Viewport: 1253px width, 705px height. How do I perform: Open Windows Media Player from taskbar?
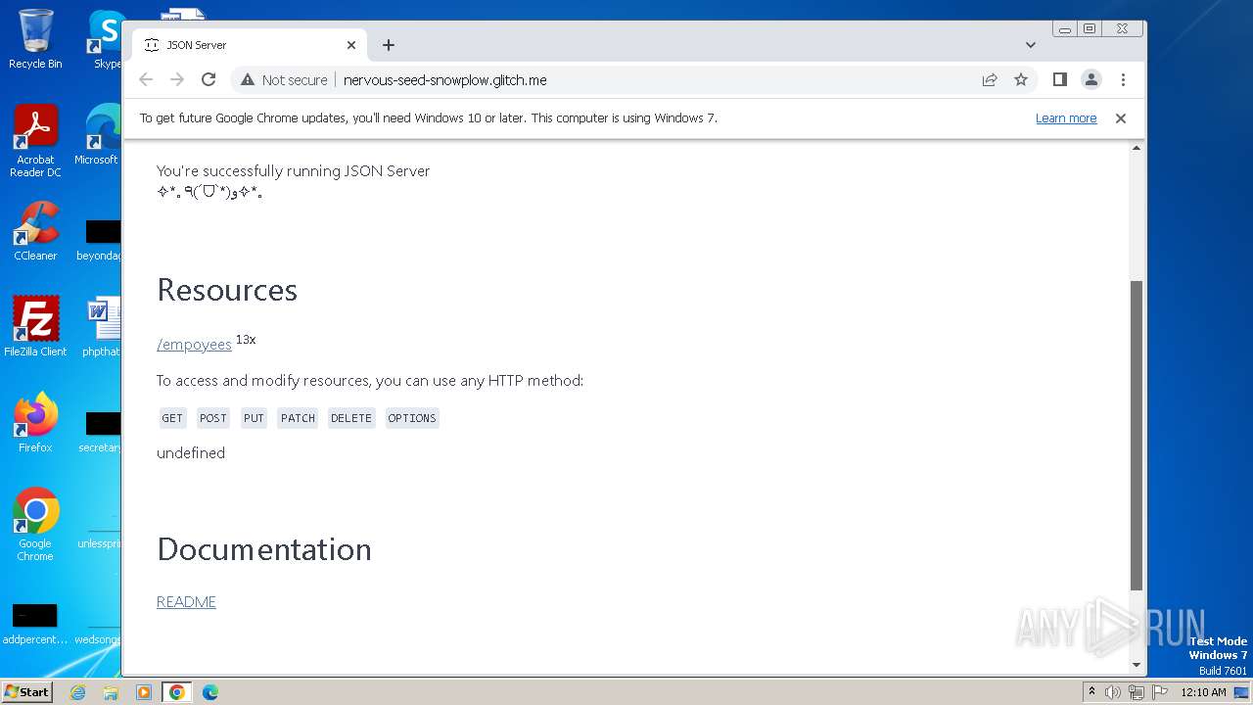(144, 692)
